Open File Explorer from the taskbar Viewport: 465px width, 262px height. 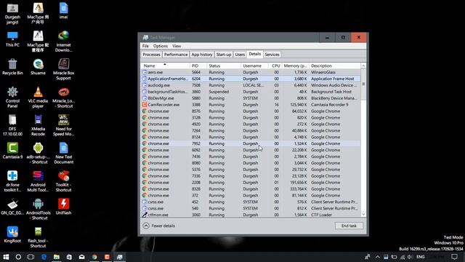click(57, 257)
